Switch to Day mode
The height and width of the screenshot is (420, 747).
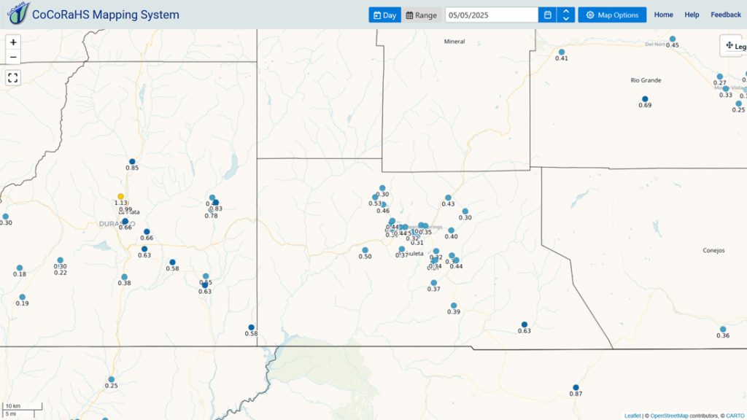tap(384, 15)
